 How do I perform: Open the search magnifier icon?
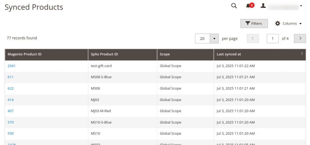[x=234, y=6]
